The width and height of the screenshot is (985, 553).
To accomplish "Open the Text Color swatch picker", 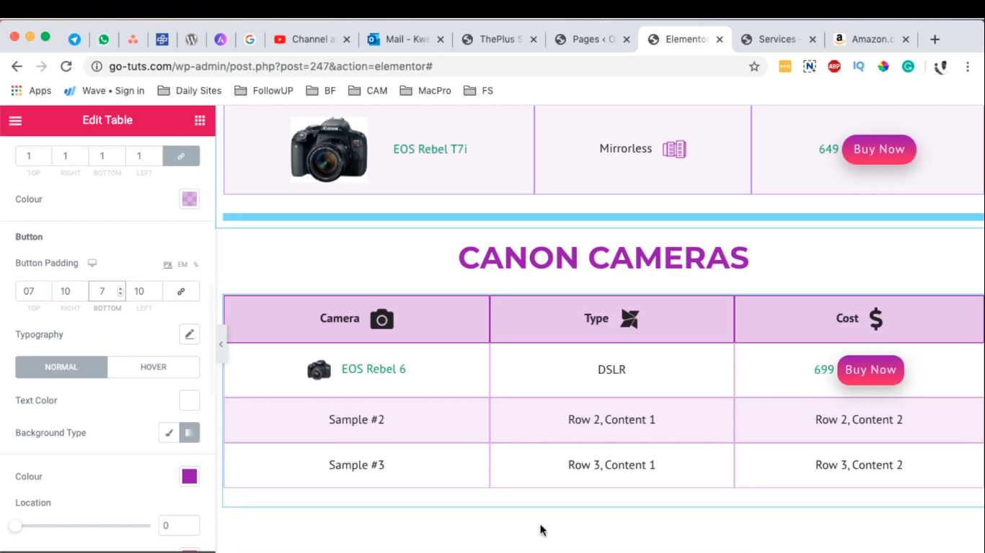I will (190, 400).
